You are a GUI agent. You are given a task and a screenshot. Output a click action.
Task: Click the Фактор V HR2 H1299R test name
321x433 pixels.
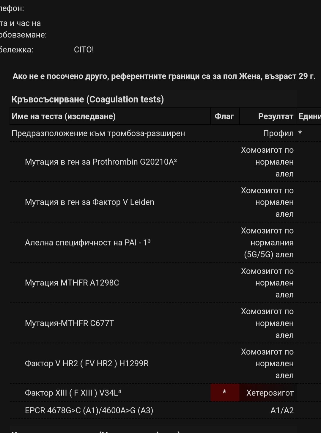87,363
